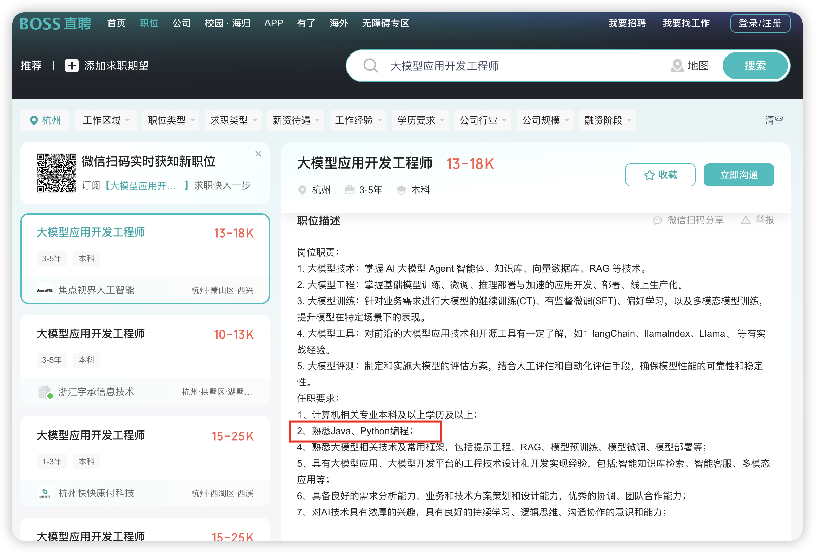Screen dimensions: 815x553
Task: Click the 登录/注册 button
Action: click(x=760, y=23)
